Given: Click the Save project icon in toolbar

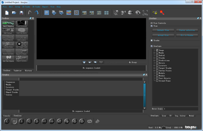Looking at the screenshot, I should click(21, 13).
